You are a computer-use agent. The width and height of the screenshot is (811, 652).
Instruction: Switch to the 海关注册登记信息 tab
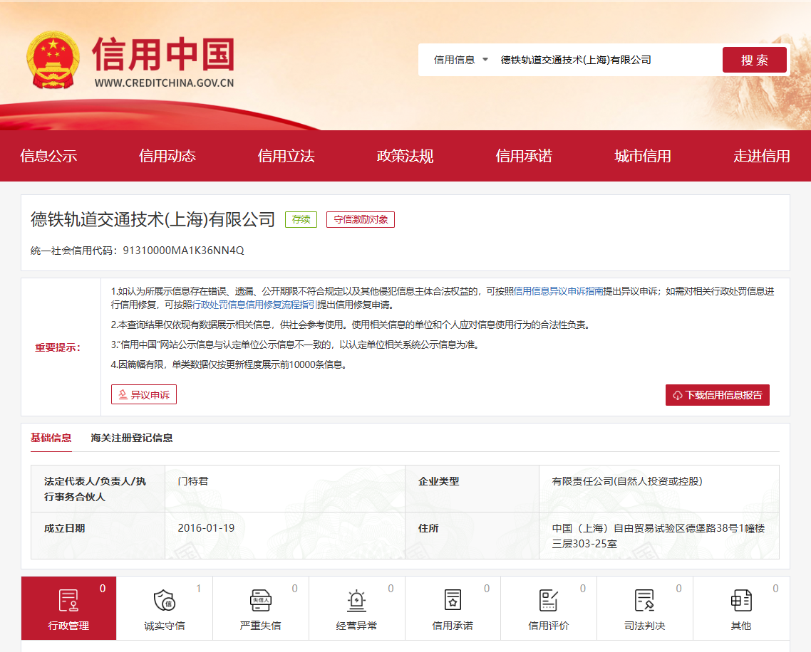point(132,438)
